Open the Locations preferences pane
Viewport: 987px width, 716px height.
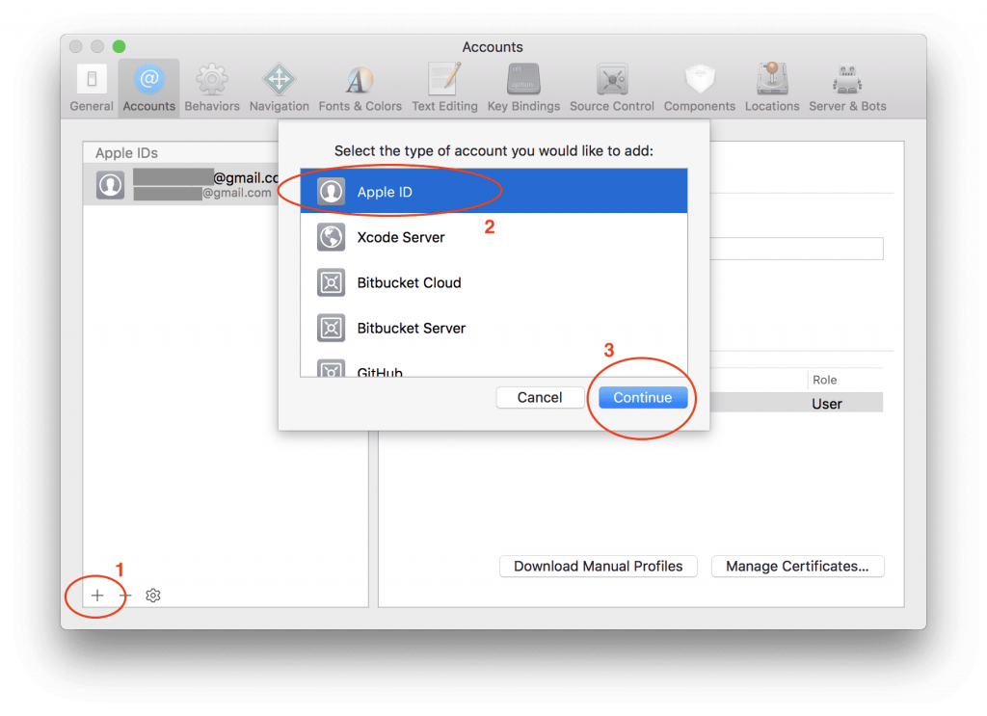tap(772, 88)
